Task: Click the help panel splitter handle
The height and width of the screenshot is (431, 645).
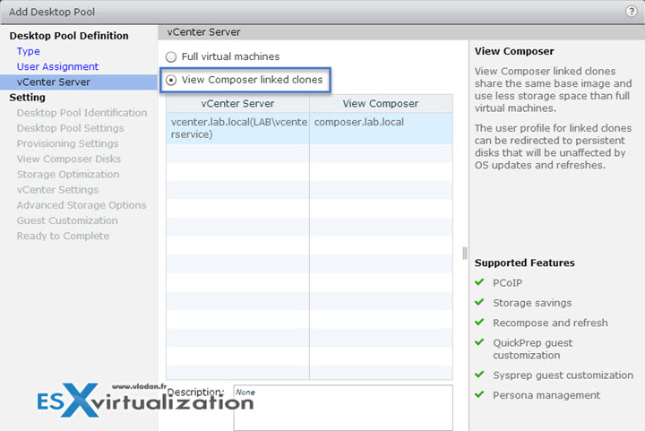Action: (x=465, y=253)
